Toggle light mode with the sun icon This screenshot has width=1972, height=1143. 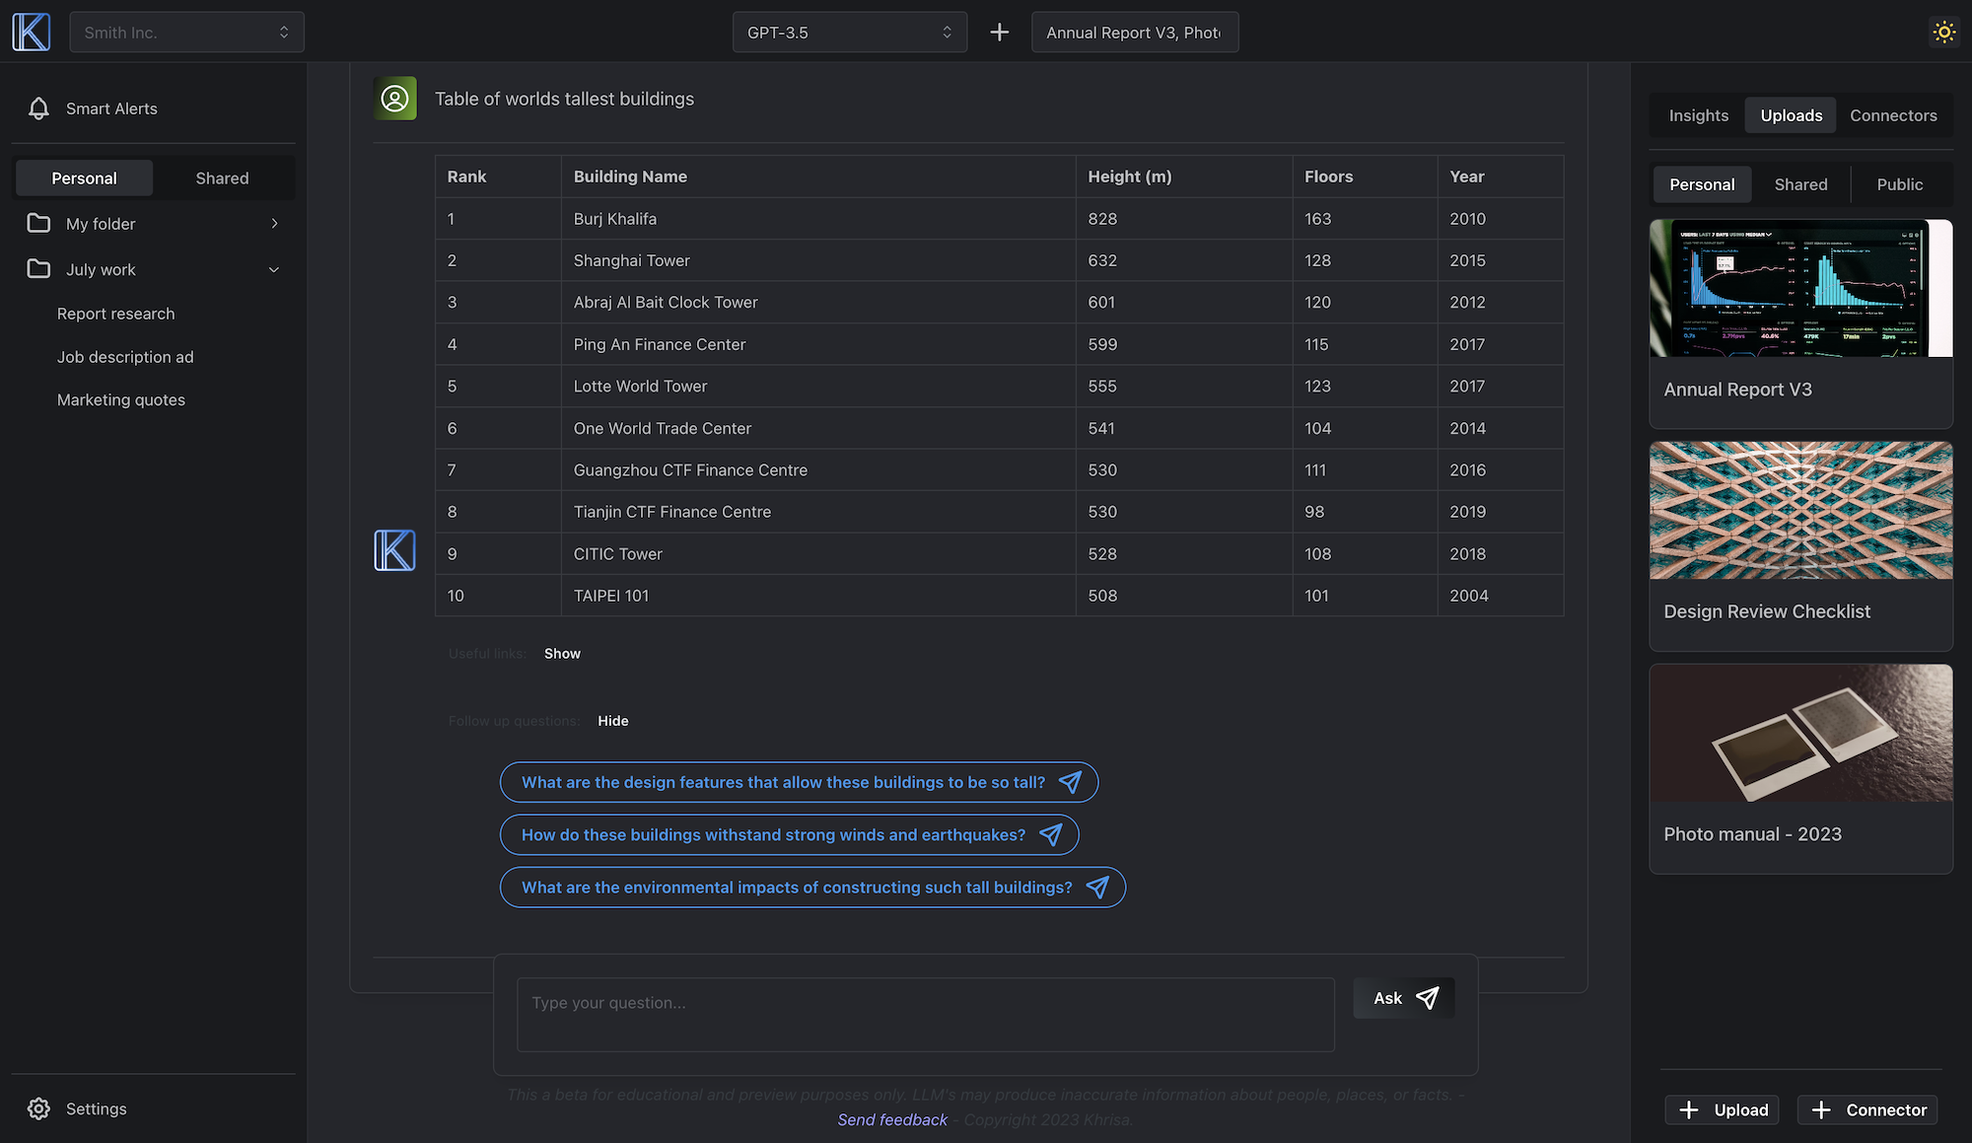tap(1943, 32)
